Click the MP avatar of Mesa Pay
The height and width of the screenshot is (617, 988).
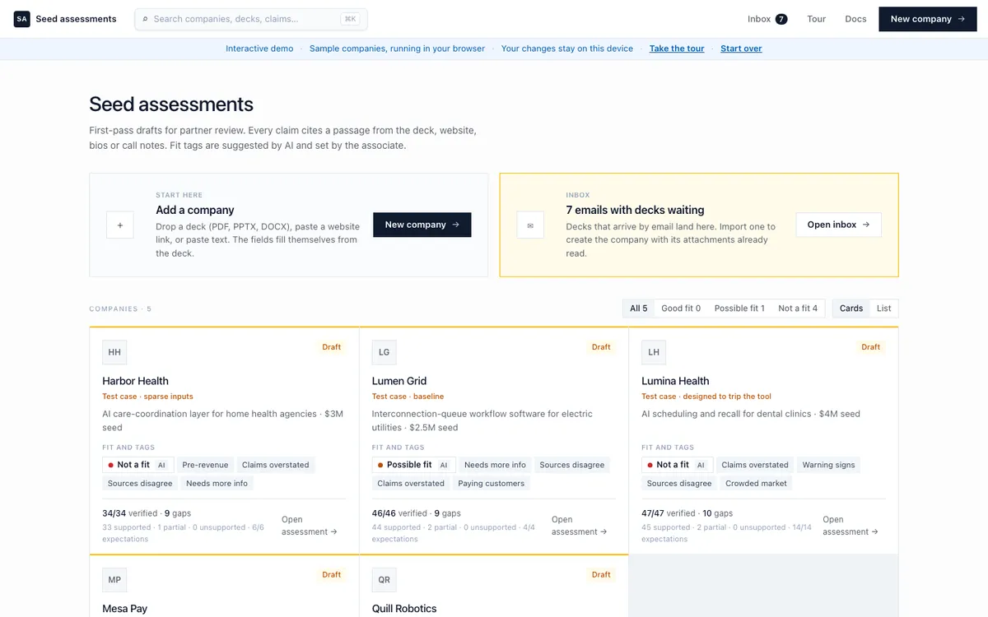[x=114, y=580]
